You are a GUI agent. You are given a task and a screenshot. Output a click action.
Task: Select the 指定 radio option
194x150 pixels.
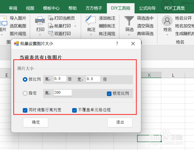25,93
